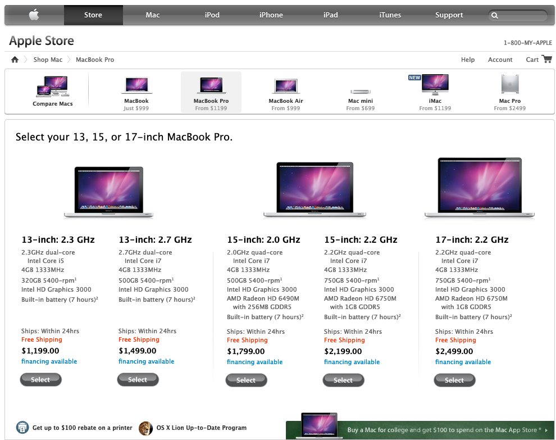Click the search magnifier icon
The image size is (556, 440).
click(495, 16)
